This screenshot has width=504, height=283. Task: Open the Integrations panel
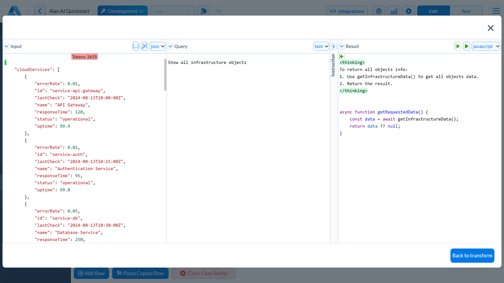pos(347,10)
